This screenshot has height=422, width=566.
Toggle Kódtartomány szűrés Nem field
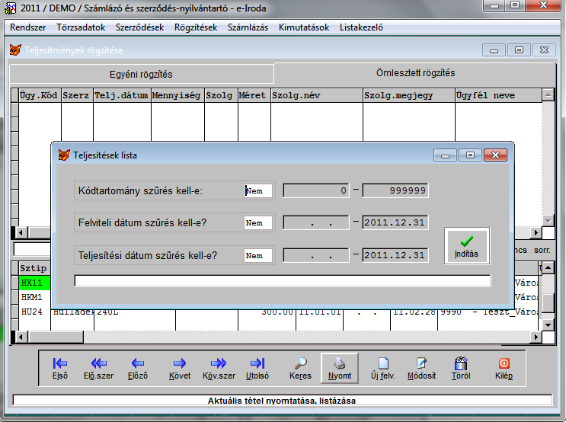(257, 191)
